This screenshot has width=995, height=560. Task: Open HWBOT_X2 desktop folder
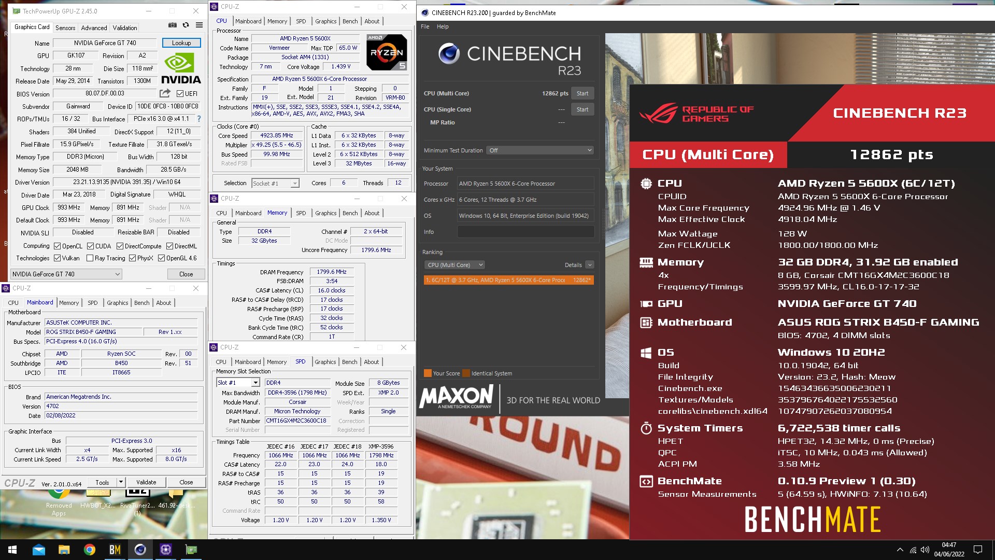tap(97, 499)
